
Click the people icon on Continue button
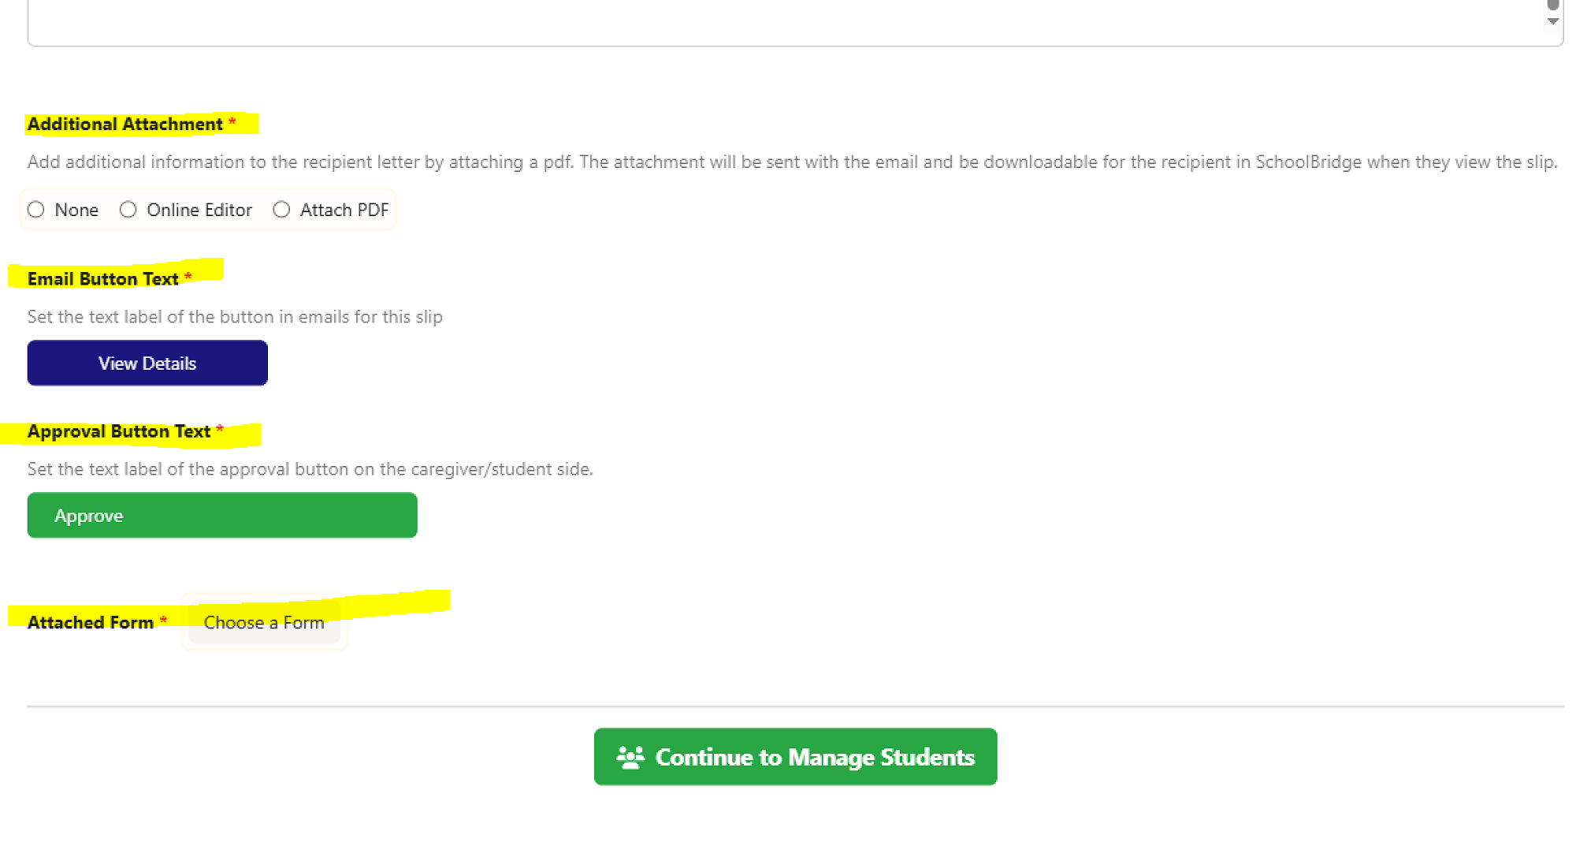630,757
